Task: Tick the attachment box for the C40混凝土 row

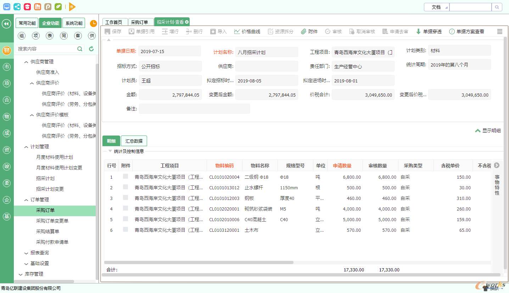Action: (x=125, y=219)
